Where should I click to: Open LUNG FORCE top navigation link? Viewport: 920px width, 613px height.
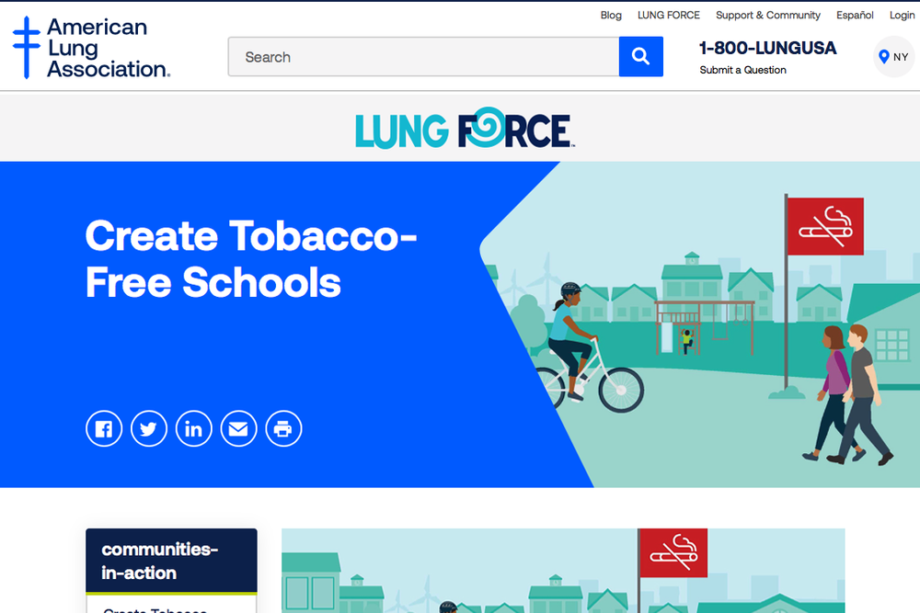[669, 16]
